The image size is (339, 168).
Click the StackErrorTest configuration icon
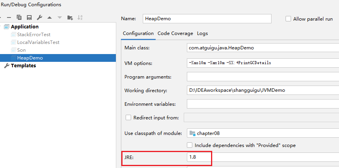pyautogui.click(x=14, y=35)
